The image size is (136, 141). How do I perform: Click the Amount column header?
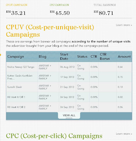point(124,56)
